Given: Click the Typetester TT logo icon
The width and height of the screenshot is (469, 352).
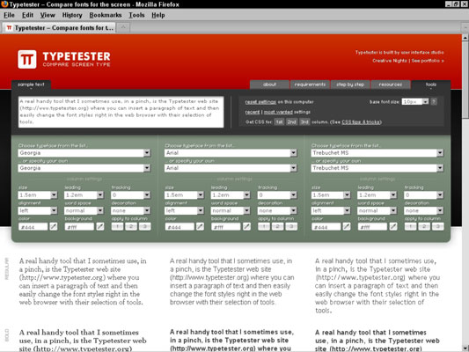Looking at the screenshot, I should [27, 59].
